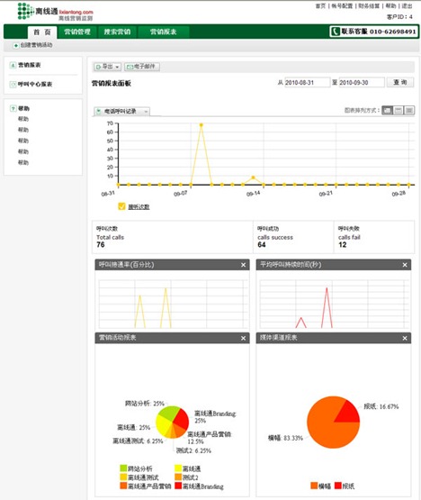Click the 查询 query button
The width and height of the screenshot is (421, 500).
click(x=400, y=82)
